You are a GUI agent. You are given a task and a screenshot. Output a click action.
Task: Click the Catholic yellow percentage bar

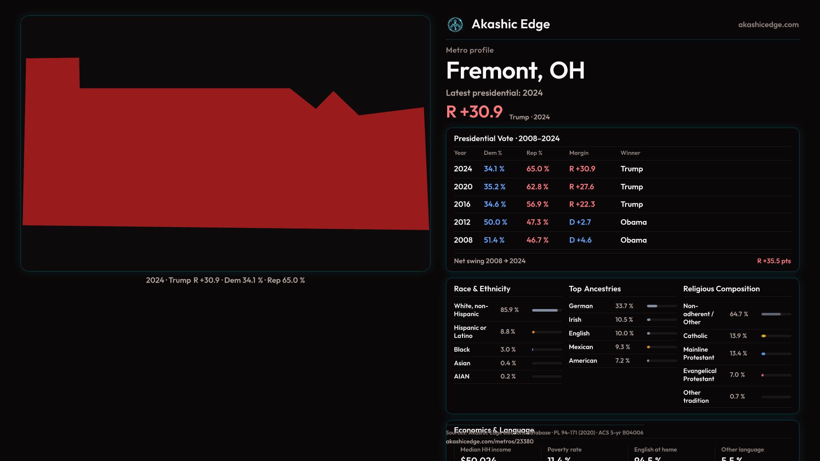[764, 336]
